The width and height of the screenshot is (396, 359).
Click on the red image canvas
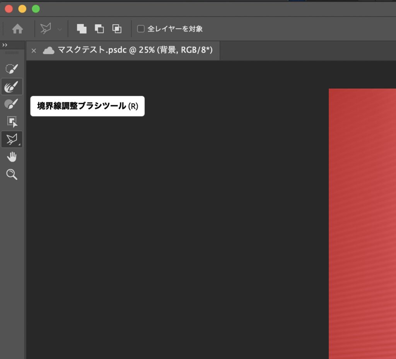pos(362,224)
